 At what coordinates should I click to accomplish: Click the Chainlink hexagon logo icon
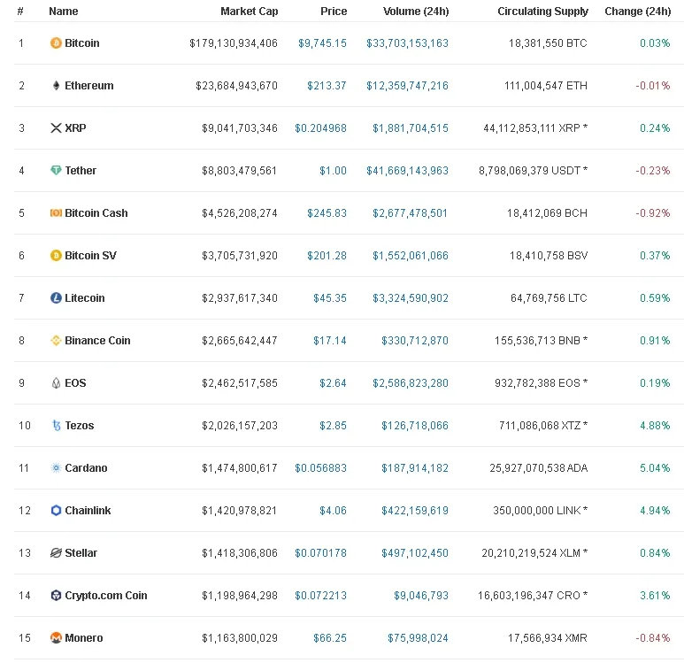pyautogui.click(x=56, y=510)
